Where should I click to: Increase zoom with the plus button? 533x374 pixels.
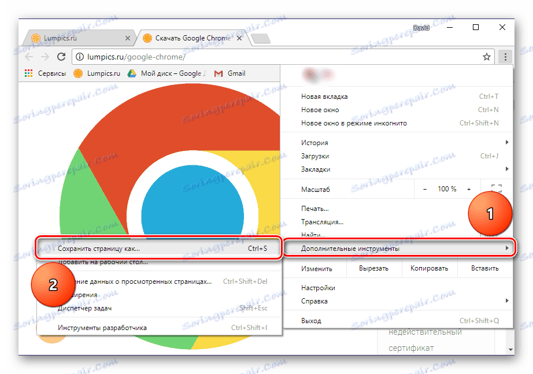coord(469,189)
